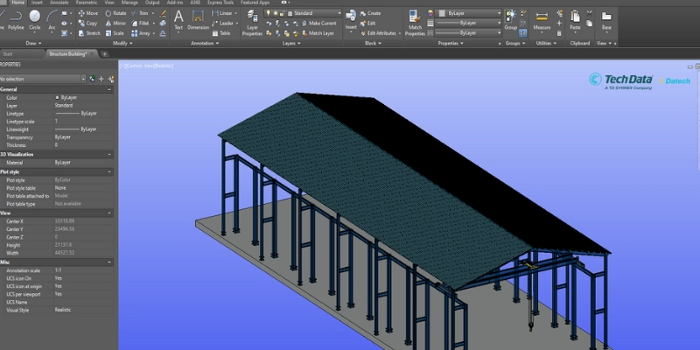The width and height of the screenshot is (700, 350).
Task: Click the Trim tool
Action: [140, 13]
